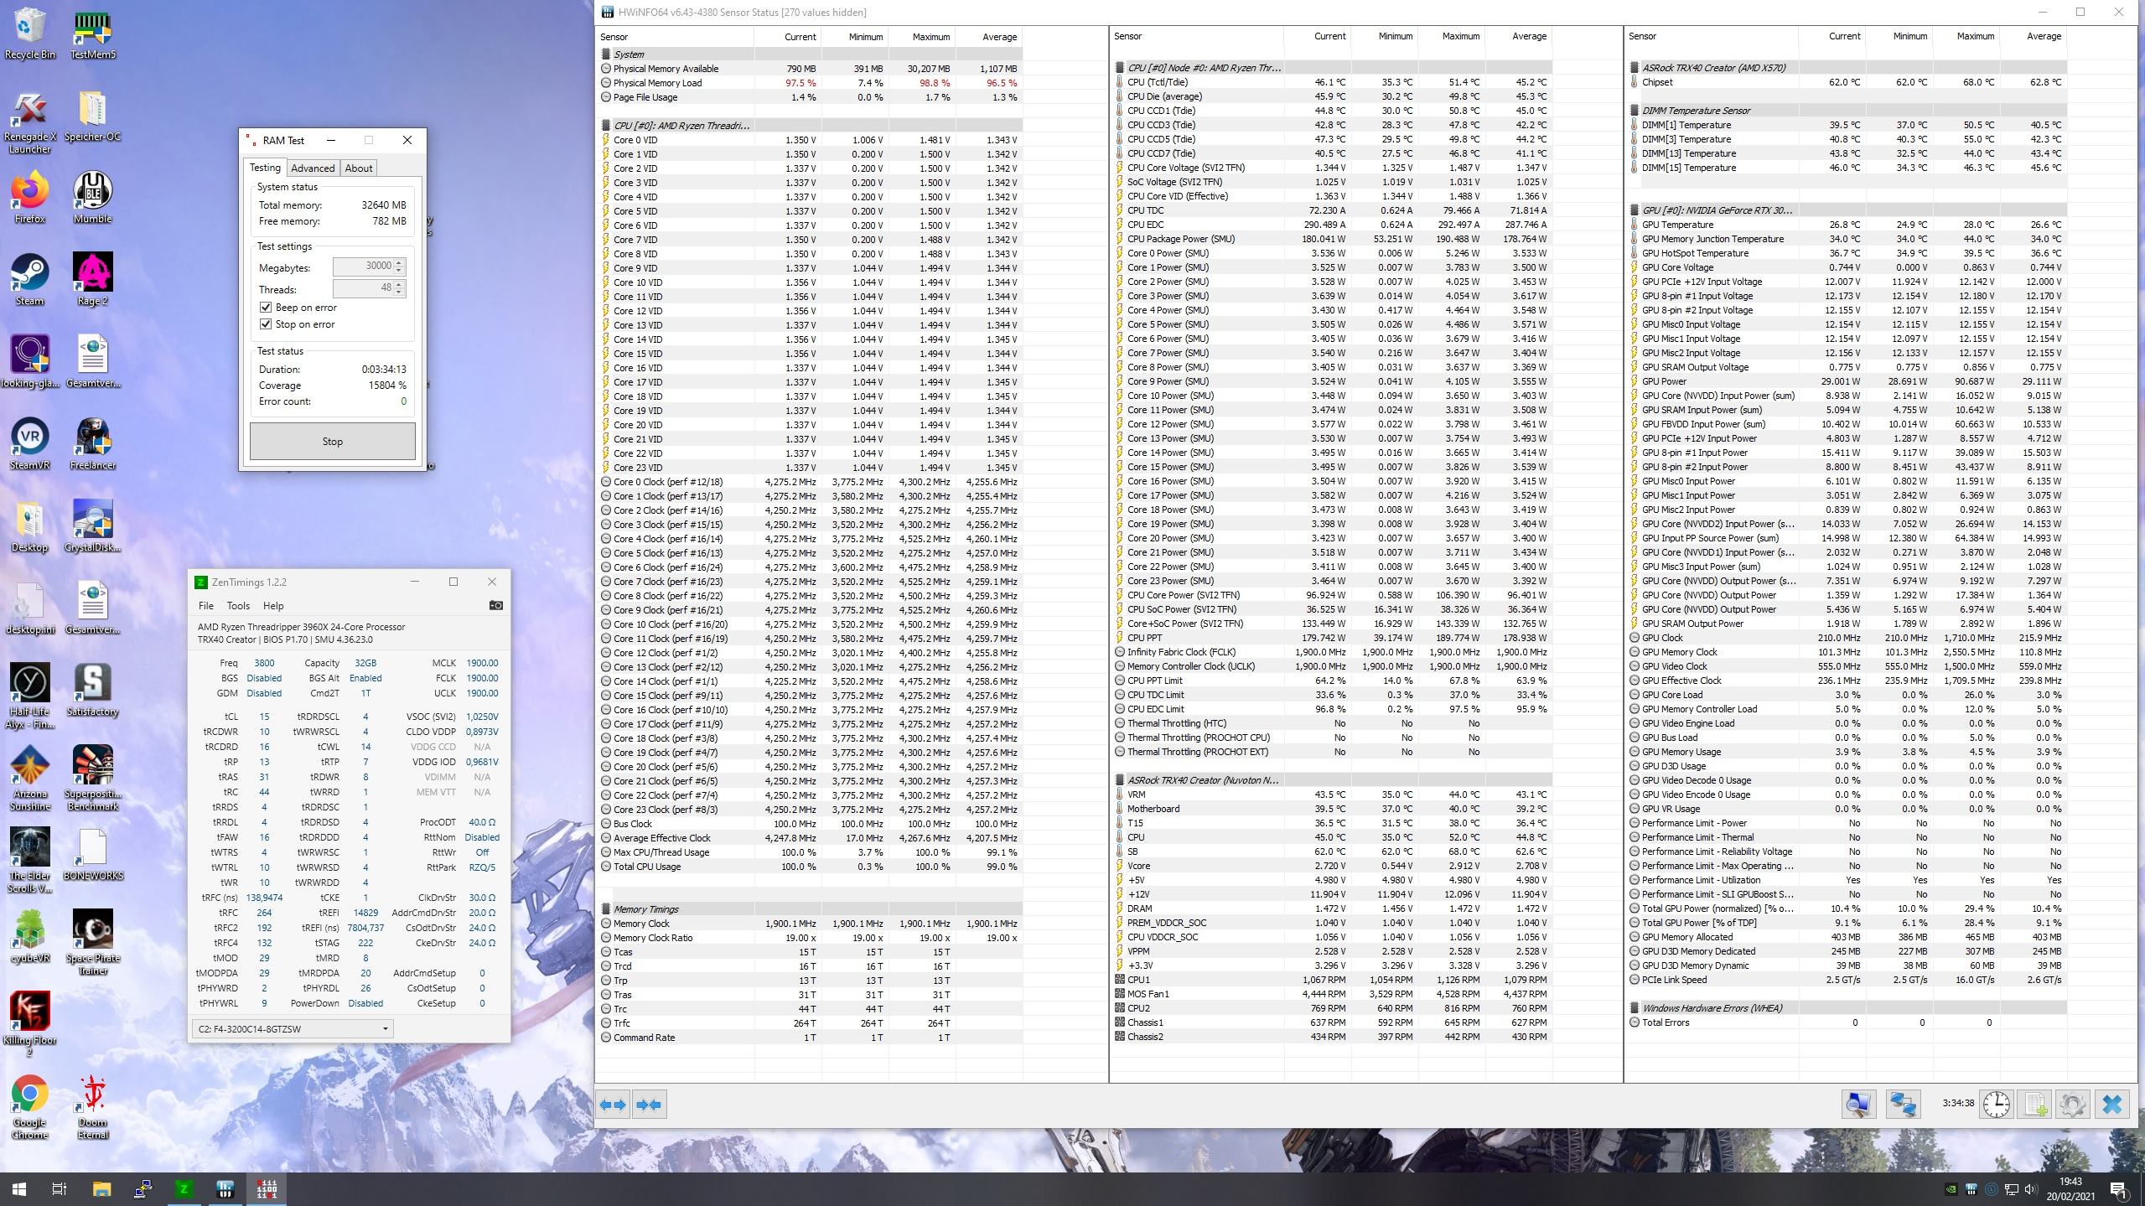This screenshot has height=1206, width=2145.
Task: Click the HWiNFO reset clock icon
Action: pos(1996,1104)
